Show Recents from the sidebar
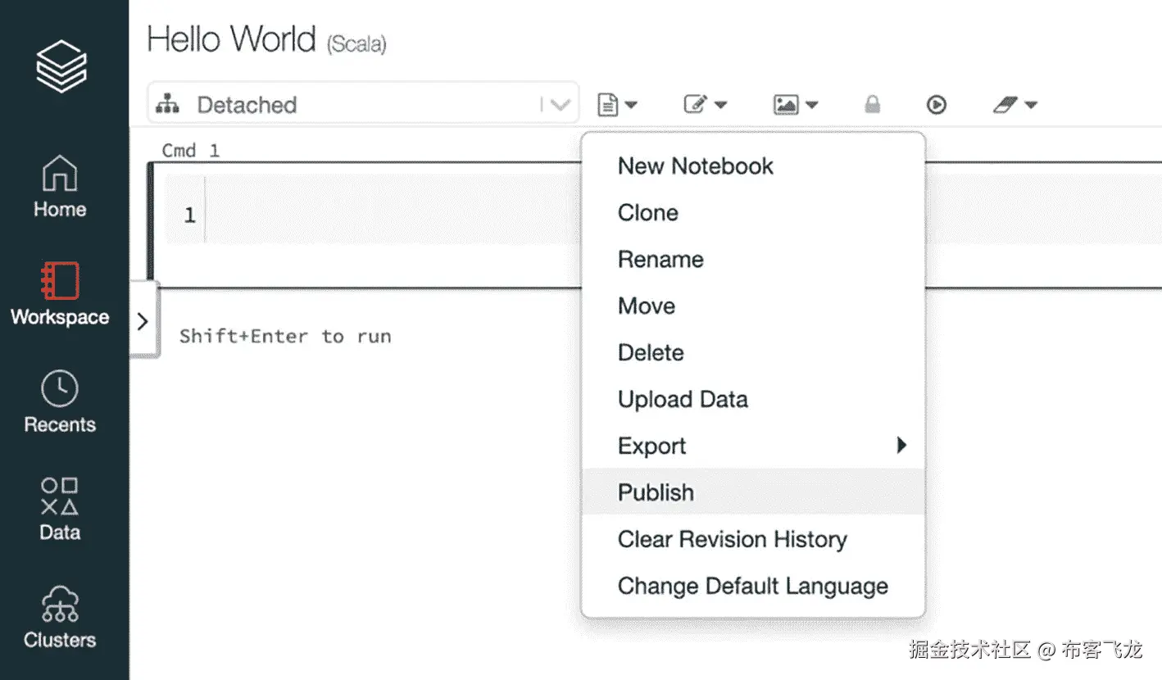The width and height of the screenshot is (1162, 680). tap(60, 401)
